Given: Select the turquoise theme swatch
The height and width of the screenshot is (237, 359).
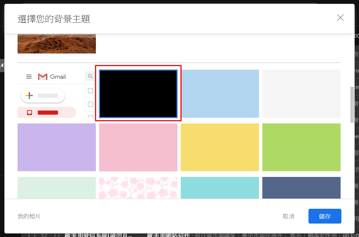Looking at the screenshot, I should click(x=220, y=188).
